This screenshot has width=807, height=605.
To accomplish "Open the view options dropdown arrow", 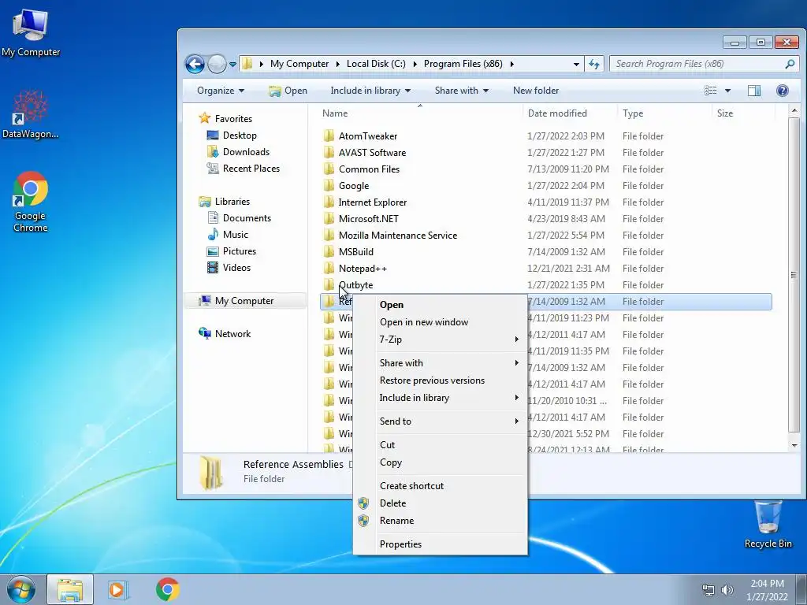I will (727, 91).
